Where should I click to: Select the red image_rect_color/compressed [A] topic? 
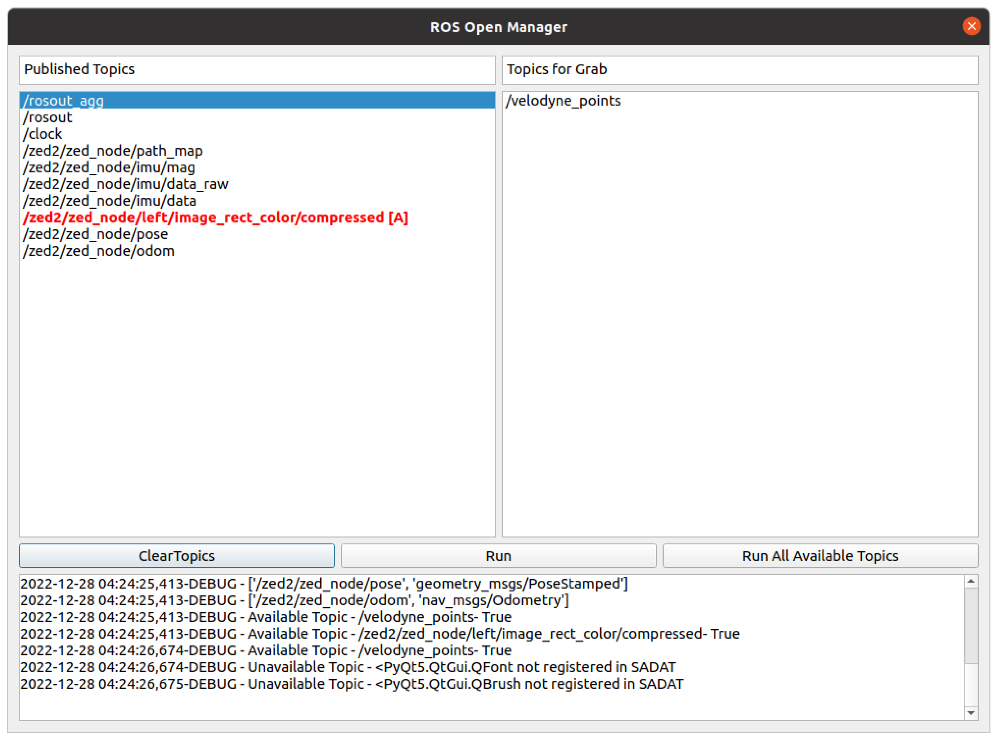[x=215, y=218]
